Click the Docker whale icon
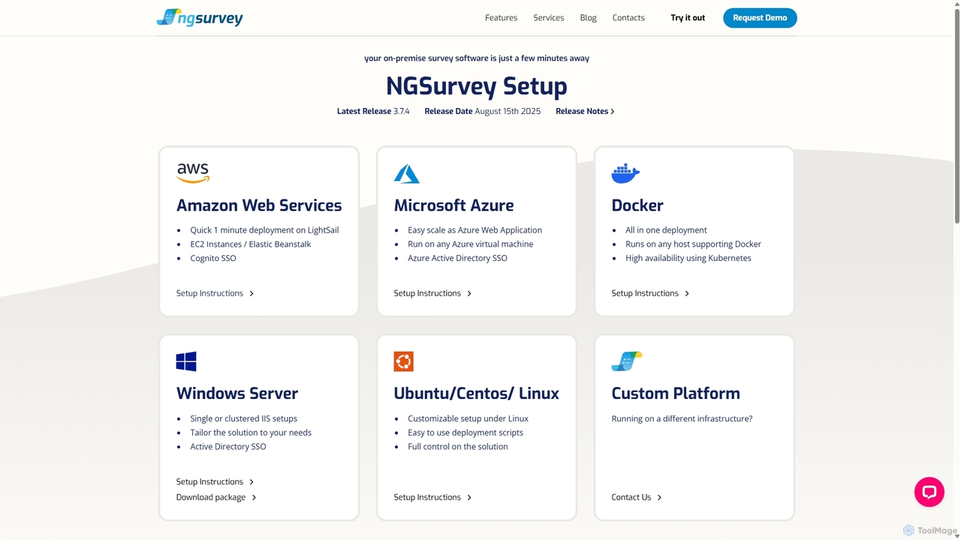The image size is (961, 540). pos(625,173)
